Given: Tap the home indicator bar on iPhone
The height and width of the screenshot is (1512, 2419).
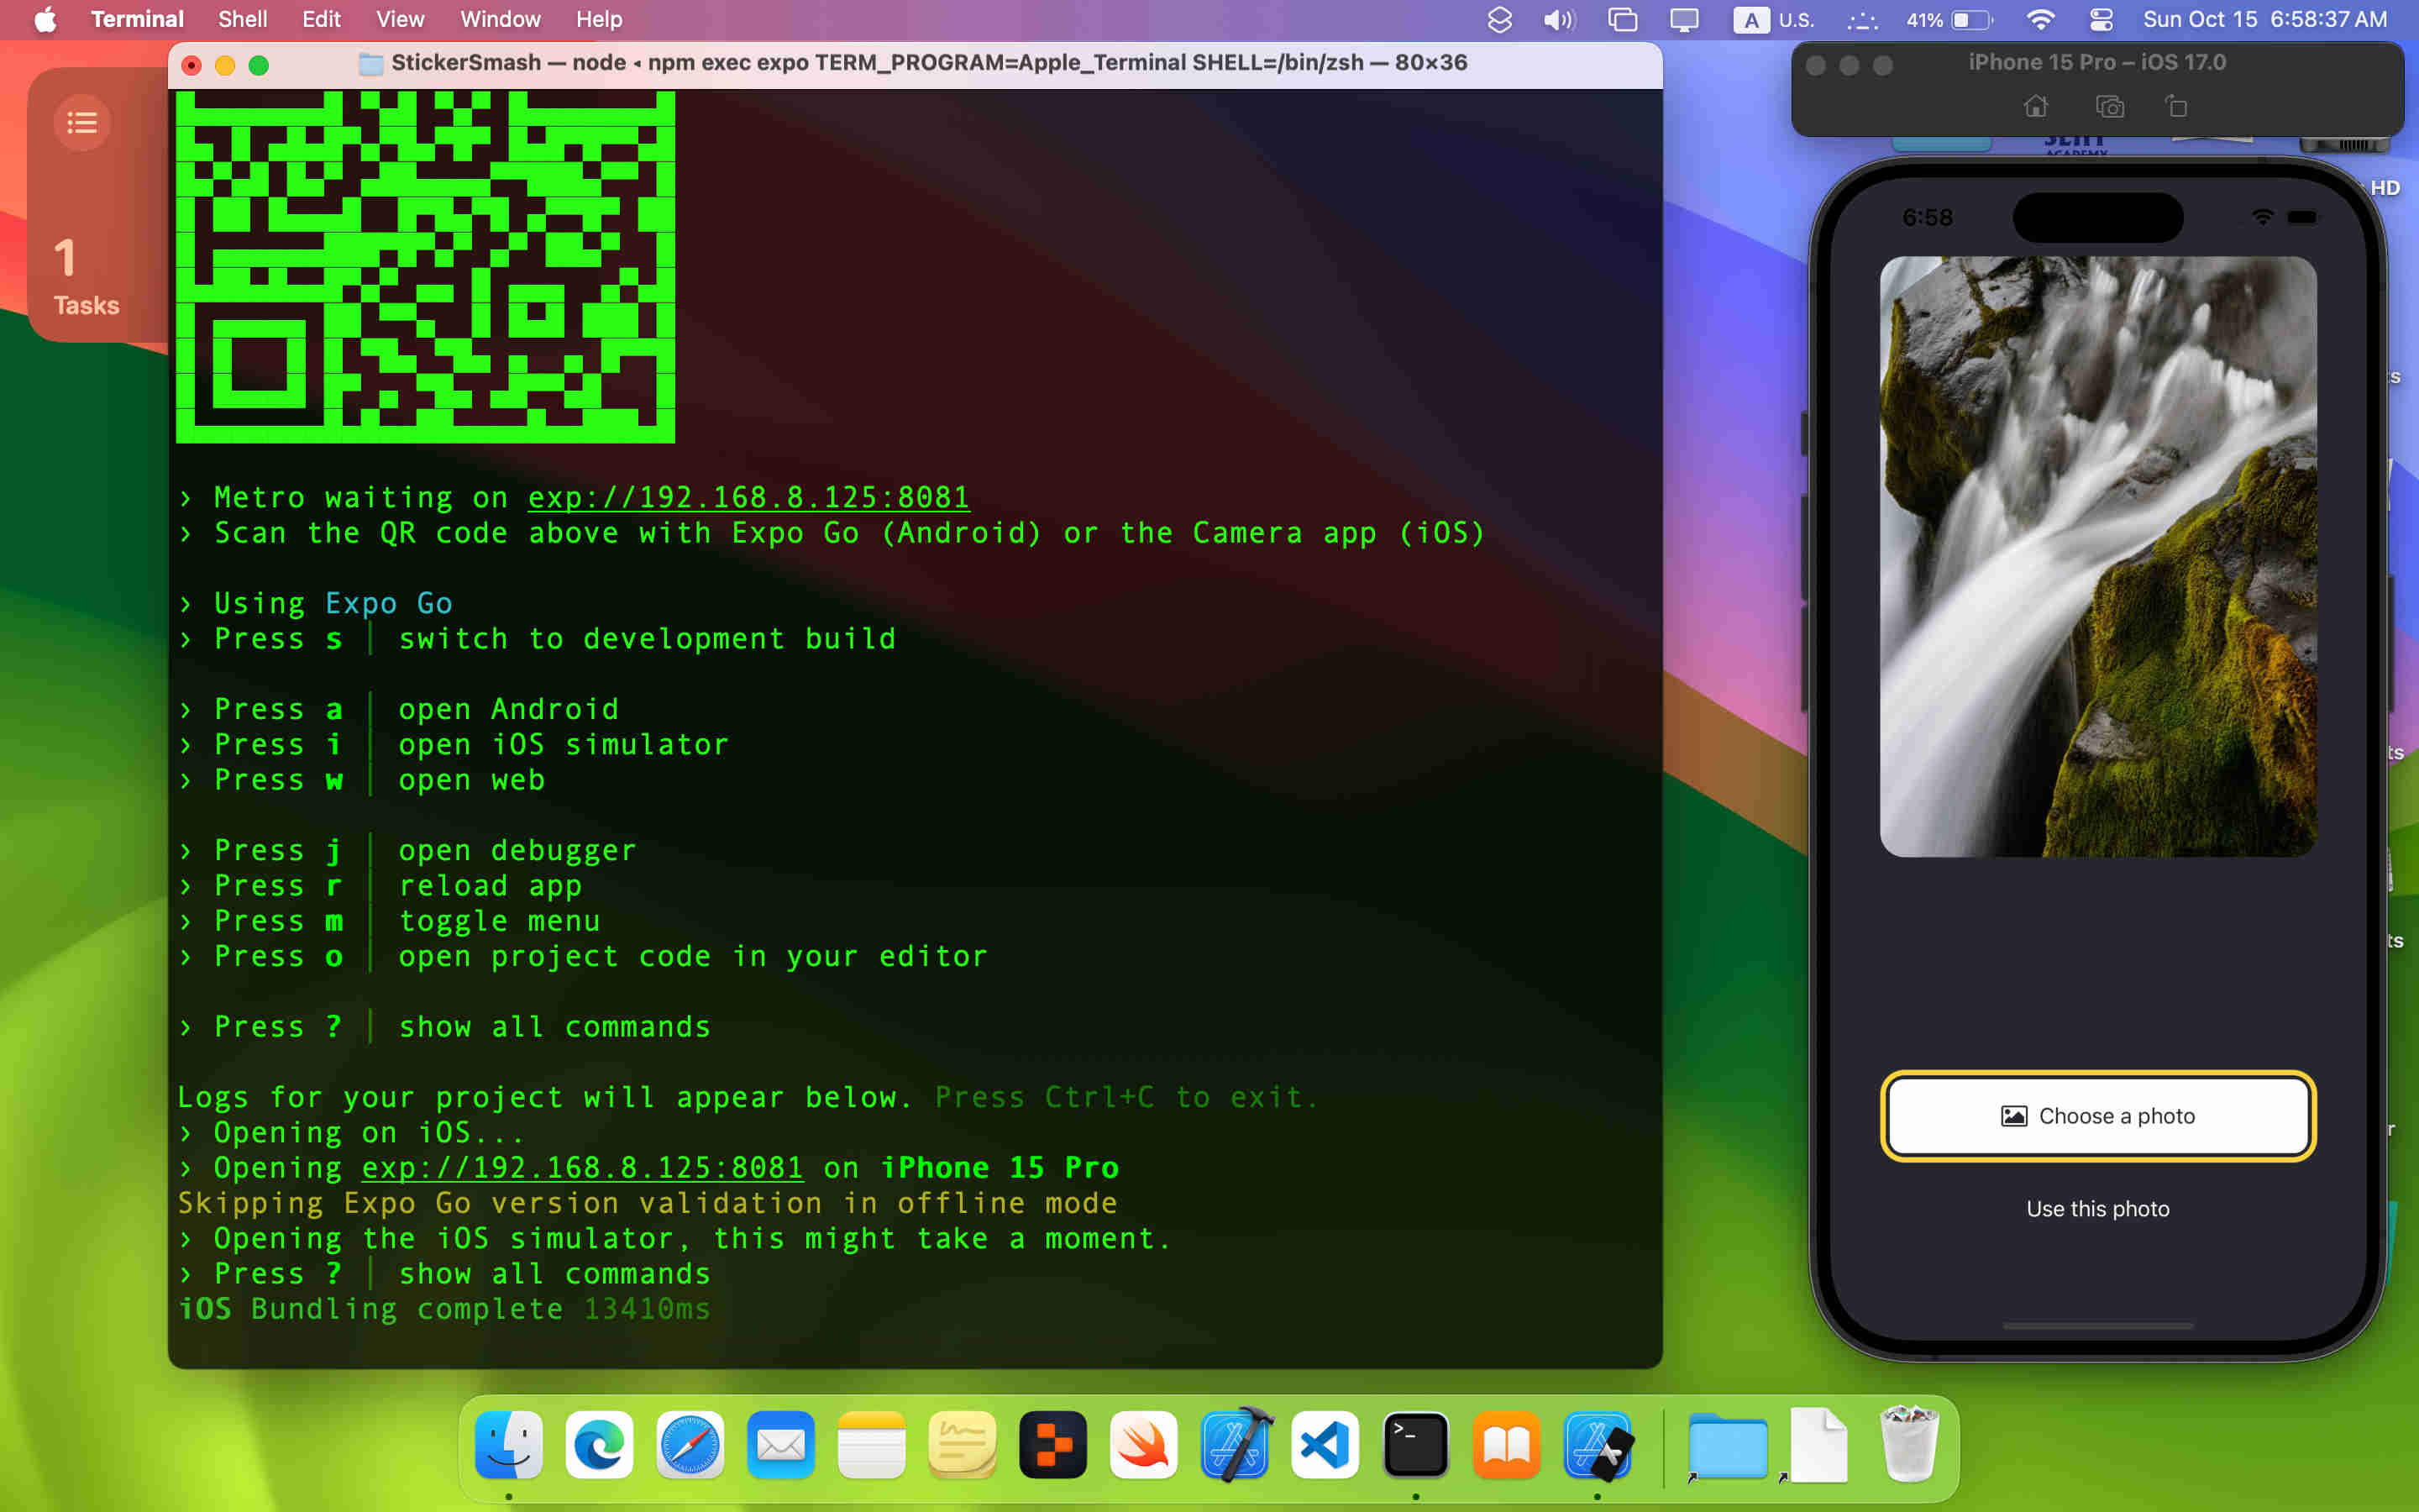Looking at the screenshot, I should [x=2098, y=1326].
